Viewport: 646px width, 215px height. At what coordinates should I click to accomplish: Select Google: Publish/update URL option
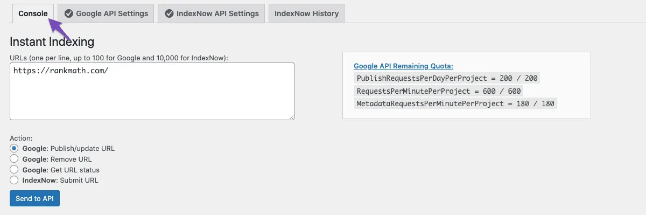point(15,148)
